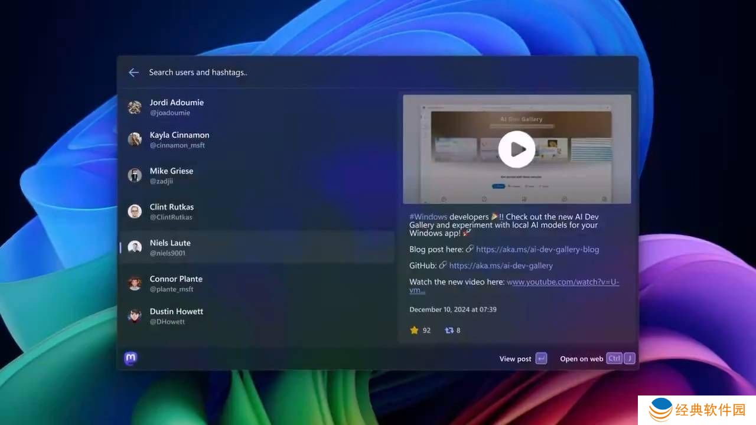Open the #Windows hashtag link
The height and width of the screenshot is (425, 756).
(x=428, y=217)
